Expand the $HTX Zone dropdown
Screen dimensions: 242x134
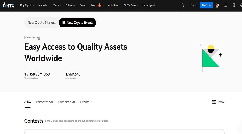131,5
